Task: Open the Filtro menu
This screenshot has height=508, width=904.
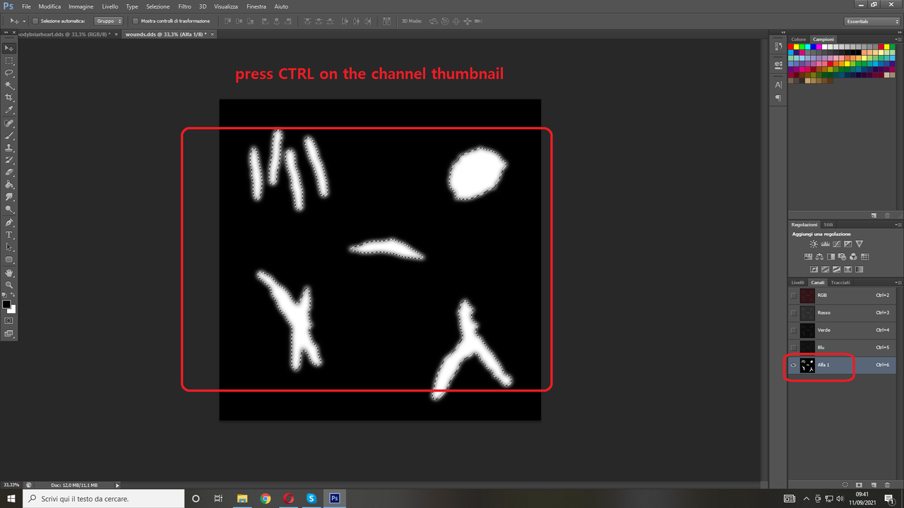Action: point(184,6)
